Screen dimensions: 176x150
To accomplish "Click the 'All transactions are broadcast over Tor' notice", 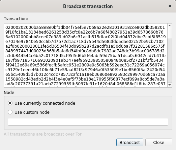I will (x=43, y=134).
